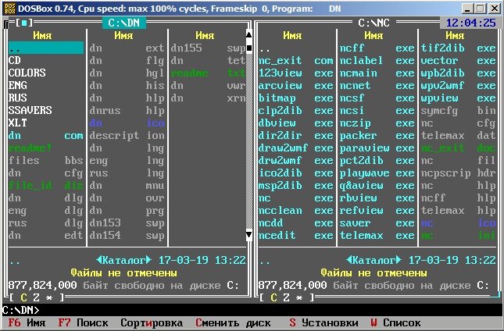Select vector exe
This screenshot has width=504, height=331.
click(459, 60)
